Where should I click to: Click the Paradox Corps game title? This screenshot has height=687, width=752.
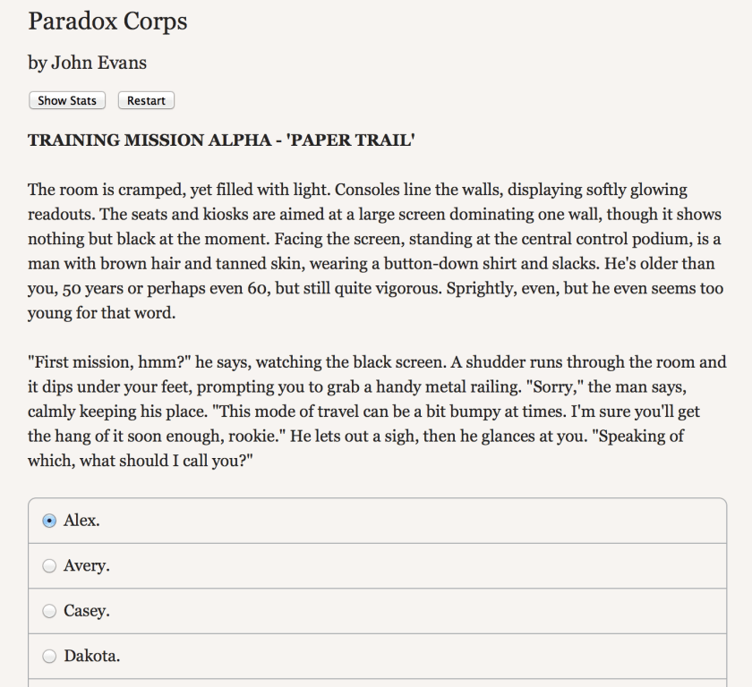tap(107, 21)
